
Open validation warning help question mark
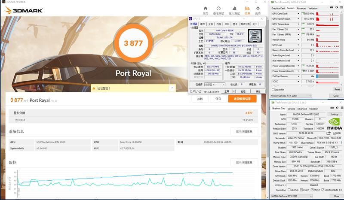pos(172,88)
